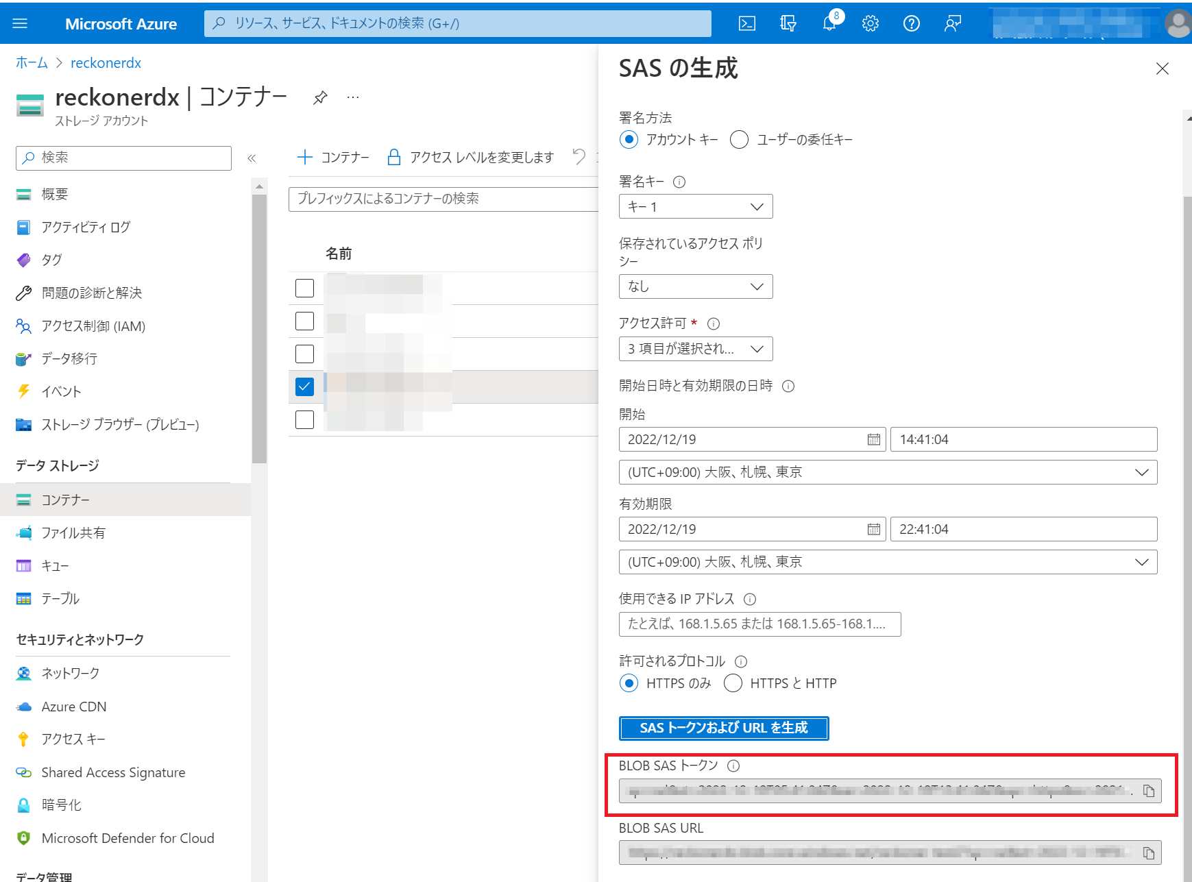Screen dimensions: 1192x882
Task: Copy the BLOB SAS token
Action: 1149,791
